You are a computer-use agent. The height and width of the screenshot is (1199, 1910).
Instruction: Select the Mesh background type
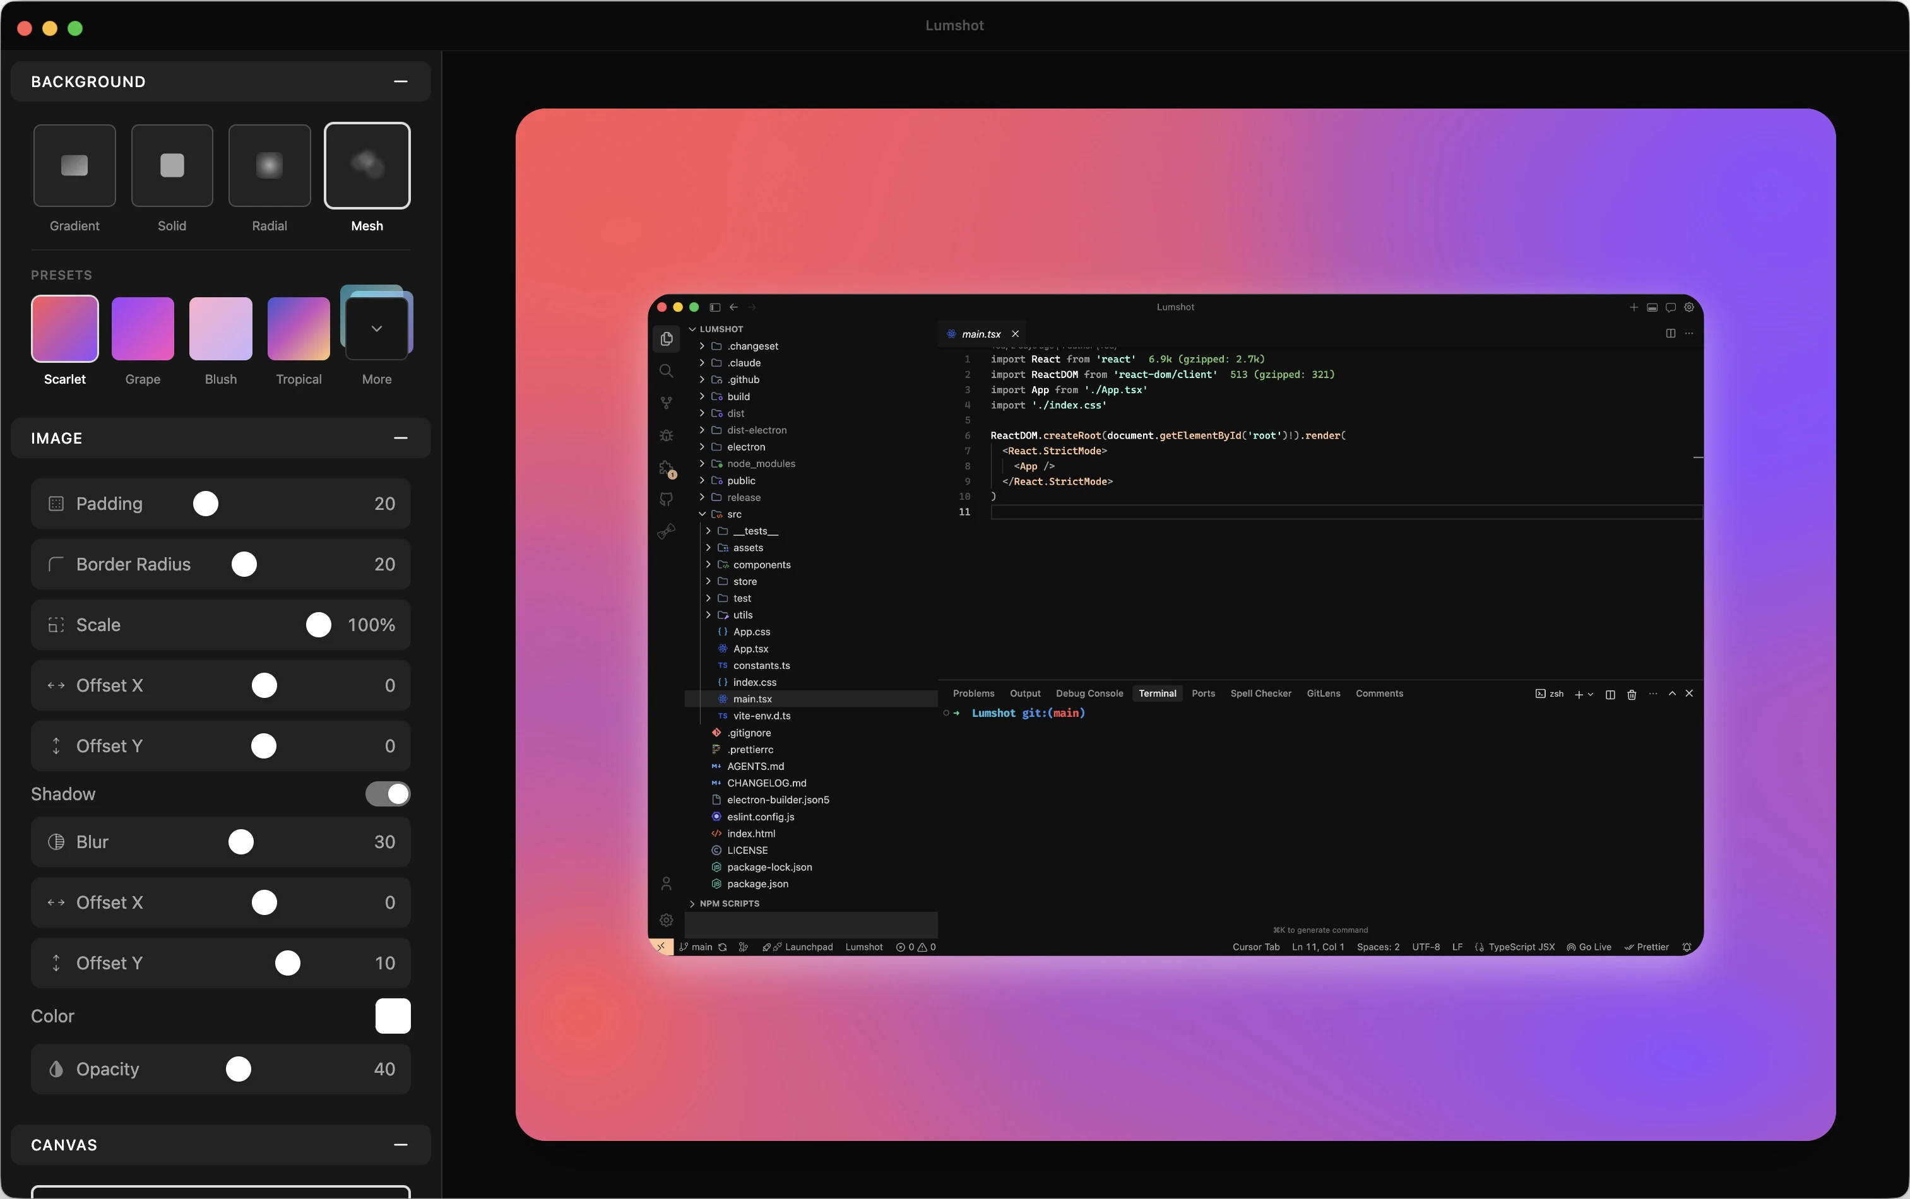[x=367, y=166]
